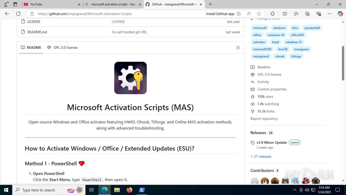Click the browser Back arrow
The width and height of the screenshot is (346, 195).
coord(7,14)
